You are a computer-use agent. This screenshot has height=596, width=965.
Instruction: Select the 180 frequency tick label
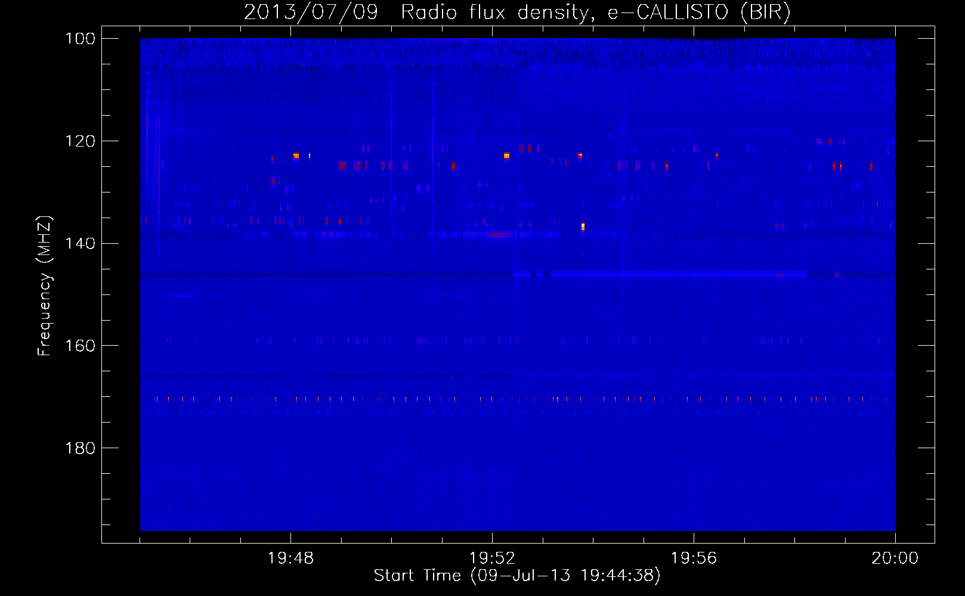(81, 448)
